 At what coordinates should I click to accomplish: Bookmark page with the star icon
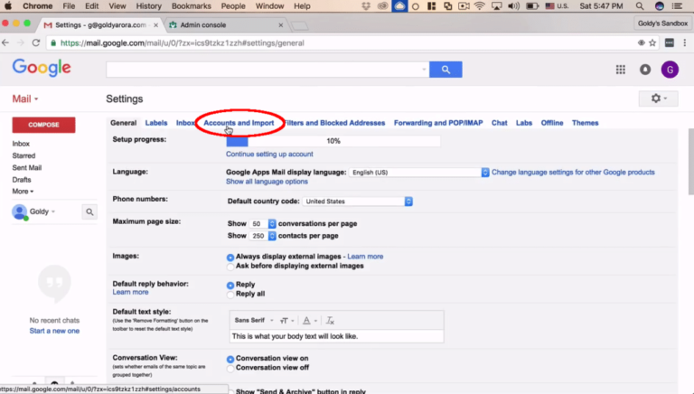tap(652, 43)
